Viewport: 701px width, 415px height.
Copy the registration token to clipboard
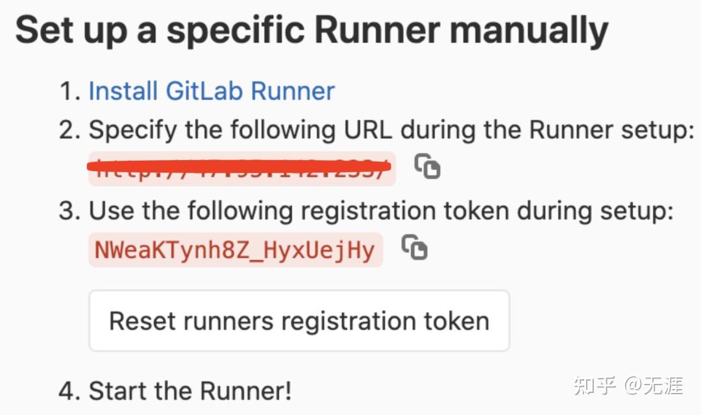click(x=414, y=248)
